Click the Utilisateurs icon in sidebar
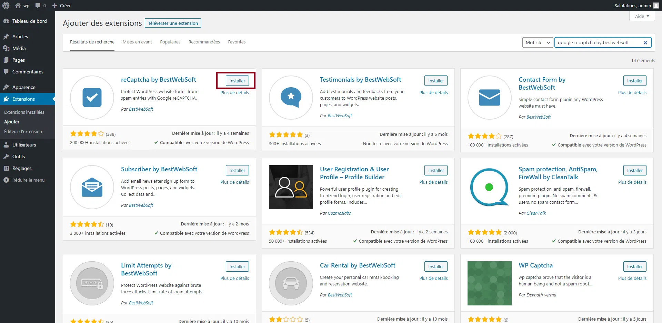662x323 pixels. tap(6, 145)
